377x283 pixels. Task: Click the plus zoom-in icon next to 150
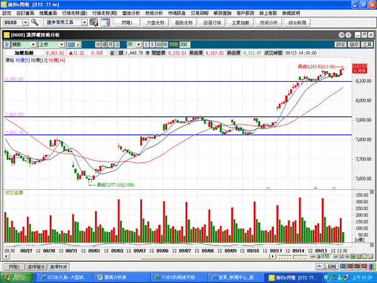click(x=319, y=257)
